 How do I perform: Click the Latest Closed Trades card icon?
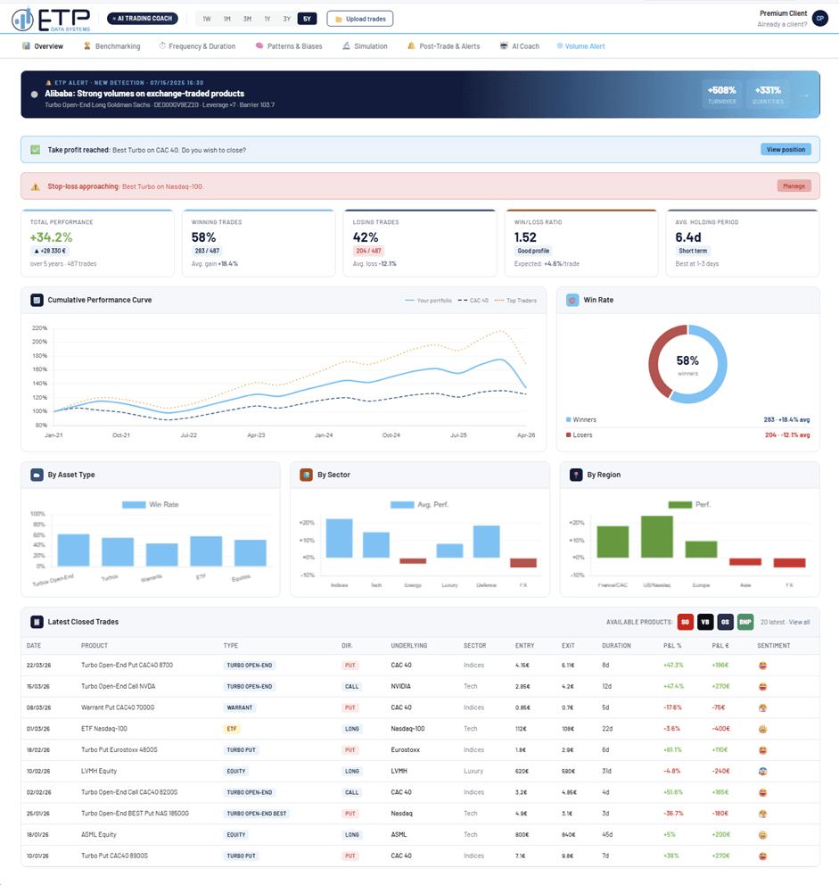(x=37, y=622)
